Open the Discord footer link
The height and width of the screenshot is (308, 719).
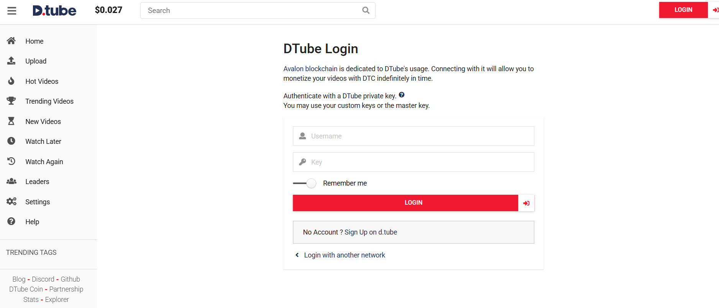point(43,279)
